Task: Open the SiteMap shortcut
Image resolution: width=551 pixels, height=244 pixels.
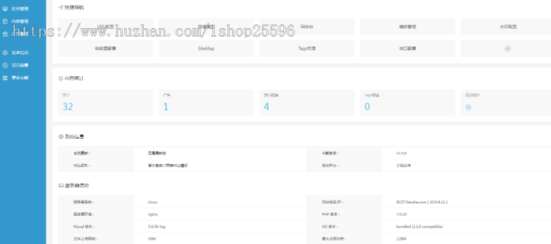Action: tap(206, 48)
